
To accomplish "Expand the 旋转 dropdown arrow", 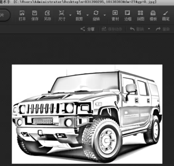I will click(x=105, y=15).
